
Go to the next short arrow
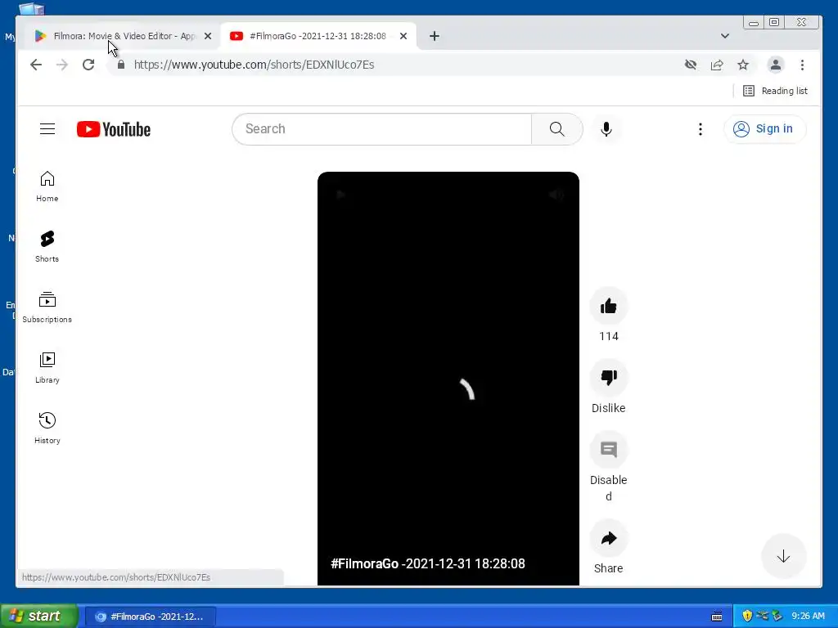click(x=783, y=556)
